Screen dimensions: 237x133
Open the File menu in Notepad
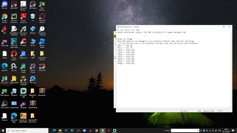[x=118, y=30]
